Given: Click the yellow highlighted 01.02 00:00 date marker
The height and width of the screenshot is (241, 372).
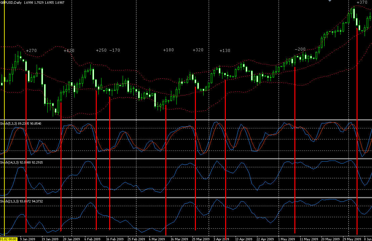Looking at the screenshot, I should (x=8, y=239).
